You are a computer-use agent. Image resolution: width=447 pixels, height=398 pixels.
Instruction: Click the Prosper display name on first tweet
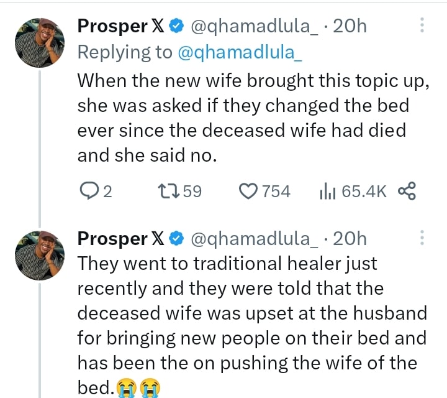[x=112, y=26]
